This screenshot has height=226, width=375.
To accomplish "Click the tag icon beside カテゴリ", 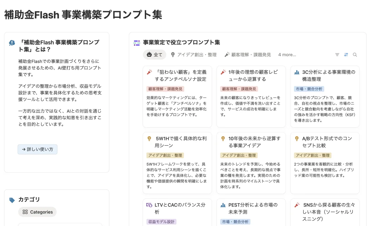I will point(12,200).
